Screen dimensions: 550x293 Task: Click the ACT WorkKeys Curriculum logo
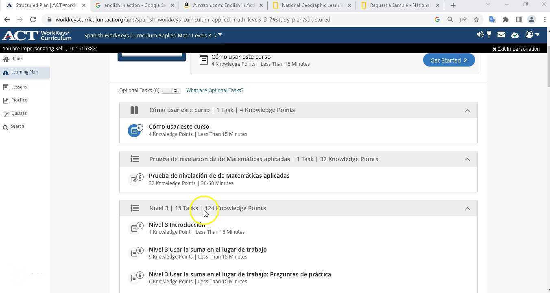click(x=37, y=35)
